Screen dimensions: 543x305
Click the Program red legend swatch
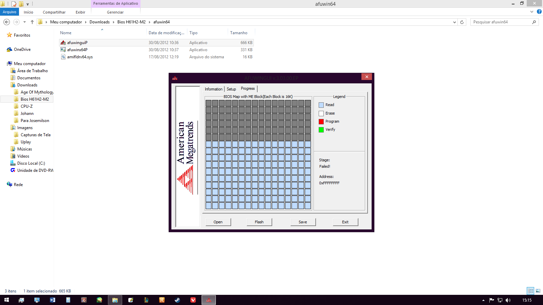tap(321, 121)
